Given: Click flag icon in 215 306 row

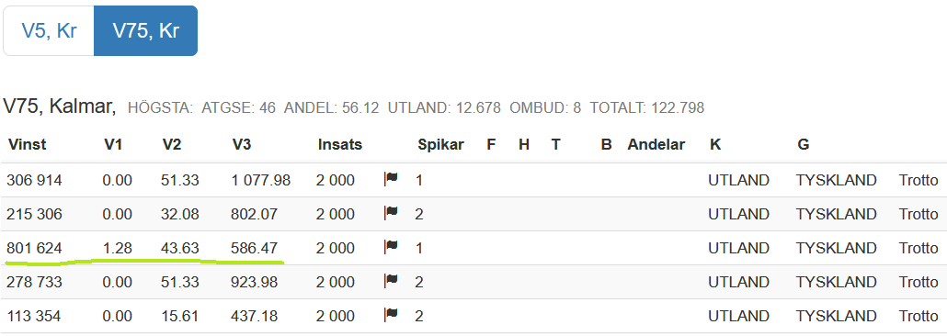Looking at the screenshot, I should [x=391, y=213].
